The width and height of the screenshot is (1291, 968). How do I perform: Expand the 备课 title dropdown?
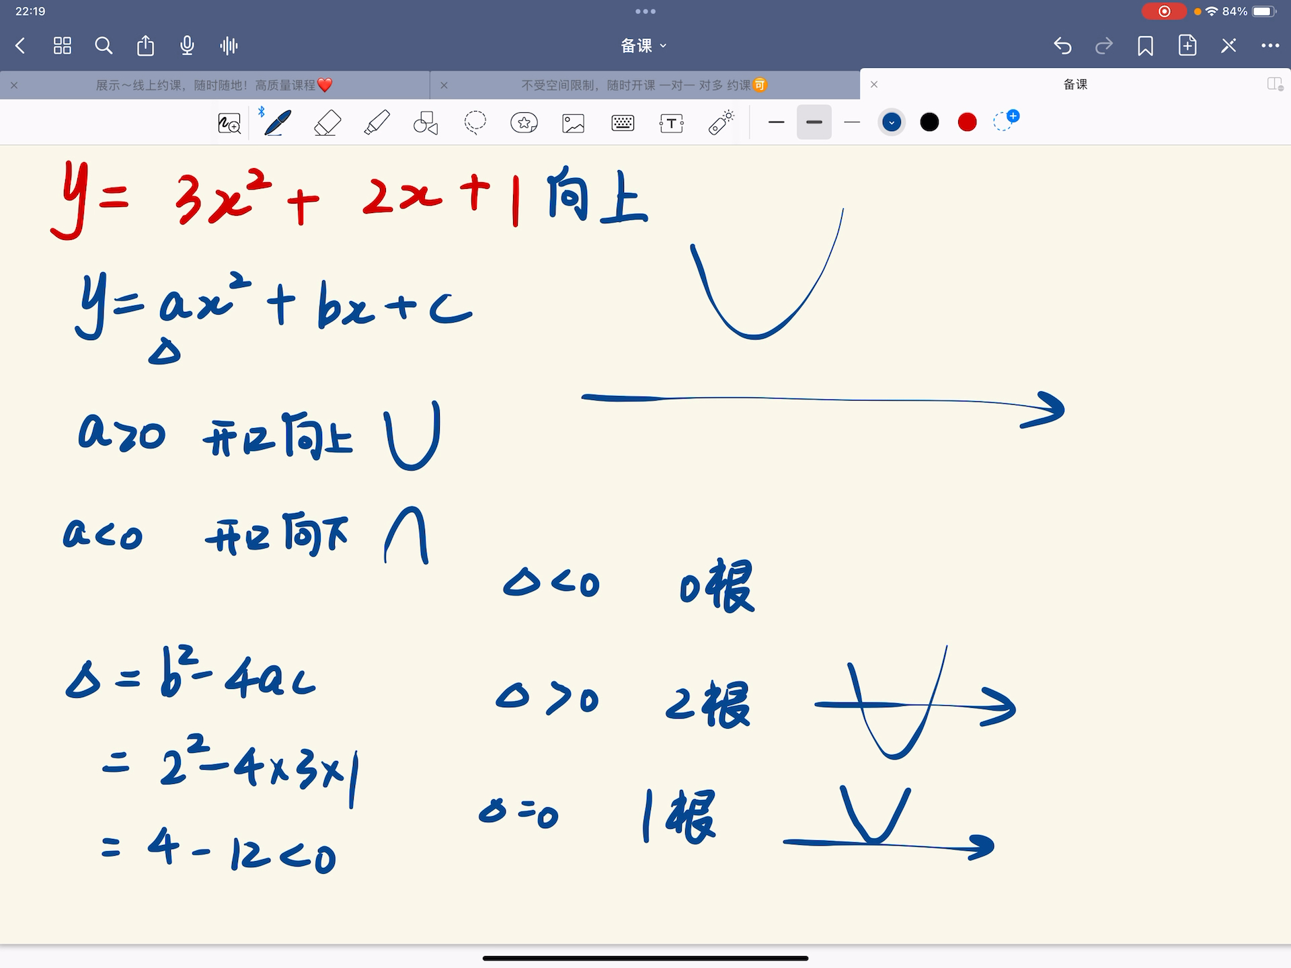click(643, 46)
